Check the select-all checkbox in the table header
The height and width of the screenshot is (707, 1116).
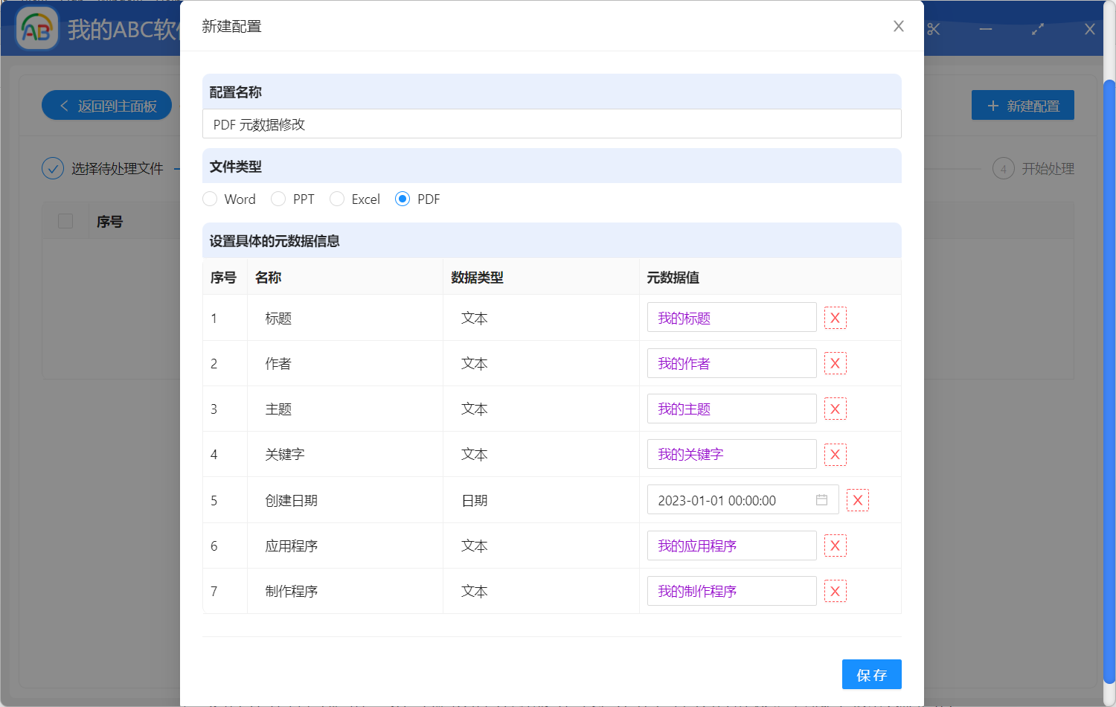click(65, 220)
